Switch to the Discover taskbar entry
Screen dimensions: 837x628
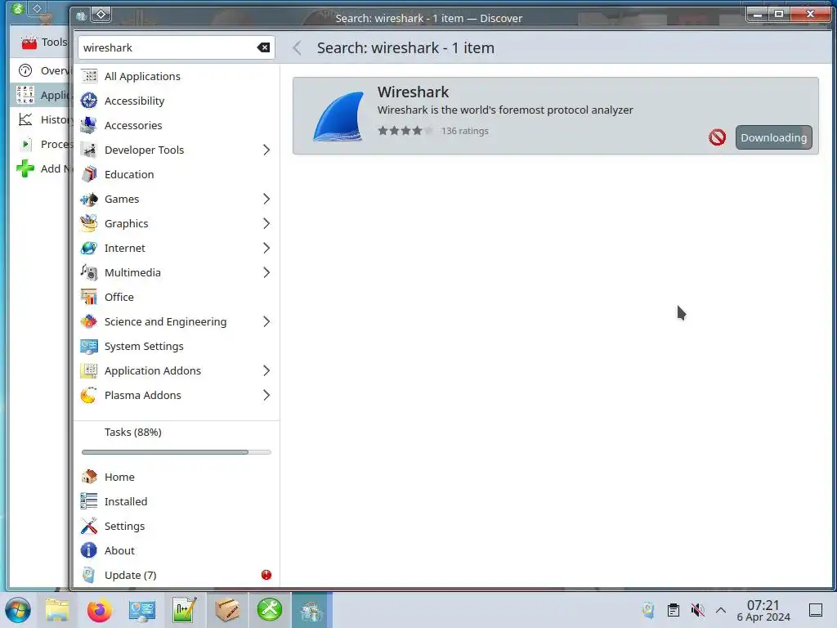[311, 610]
